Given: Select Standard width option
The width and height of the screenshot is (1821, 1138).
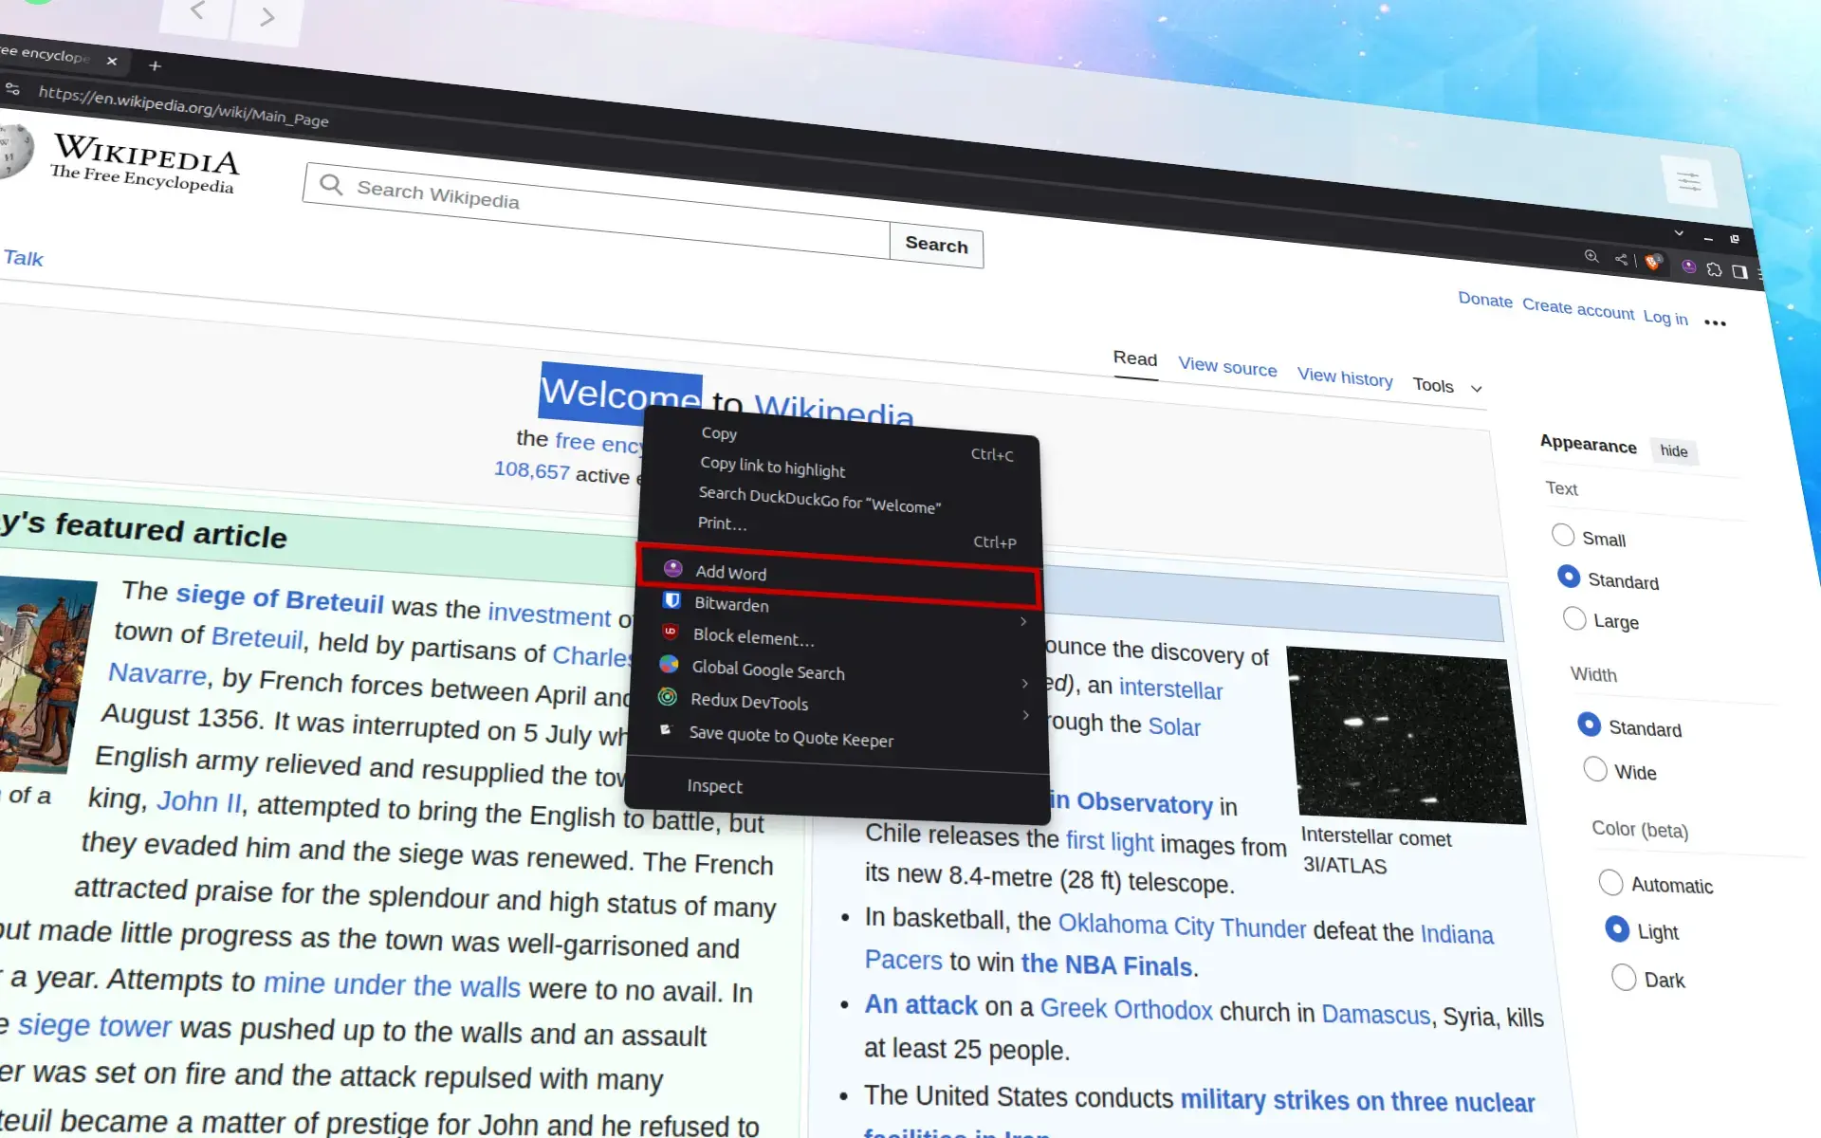Looking at the screenshot, I should click(x=1589, y=725).
